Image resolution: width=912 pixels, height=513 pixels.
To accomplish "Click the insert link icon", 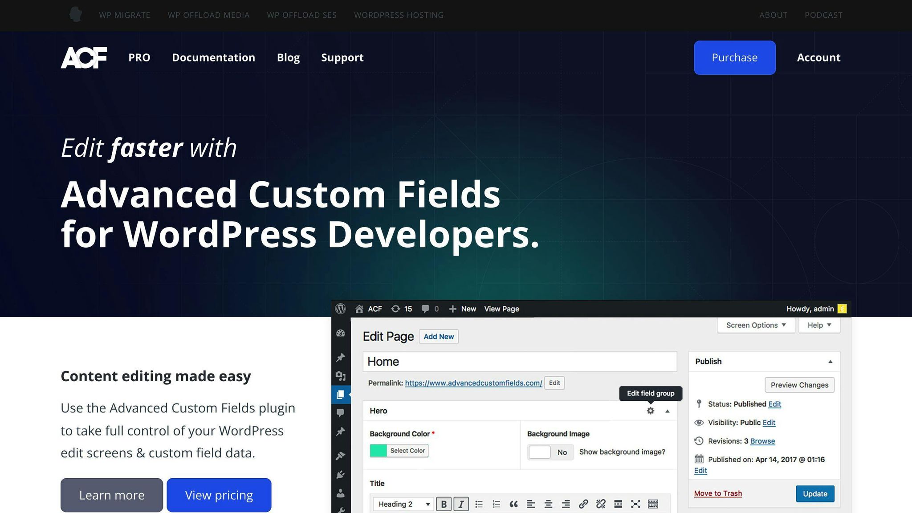I will 583,504.
